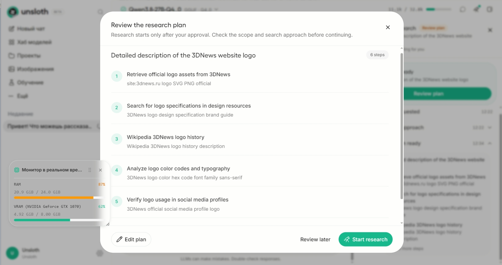Screen dimensions: 502x265
Task: Select the step 5 number badge
Action: click(x=117, y=201)
